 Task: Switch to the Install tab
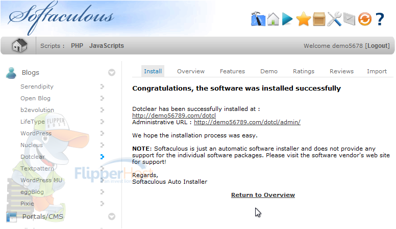pyautogui.click(x=153, y=71)
